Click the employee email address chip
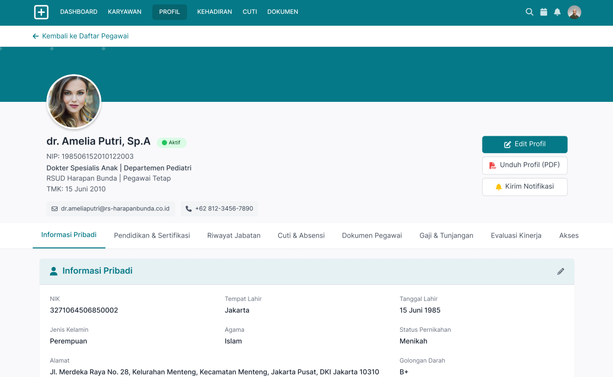Image resolution: width=613 pixels, height=377 pixels. (111, 209)
